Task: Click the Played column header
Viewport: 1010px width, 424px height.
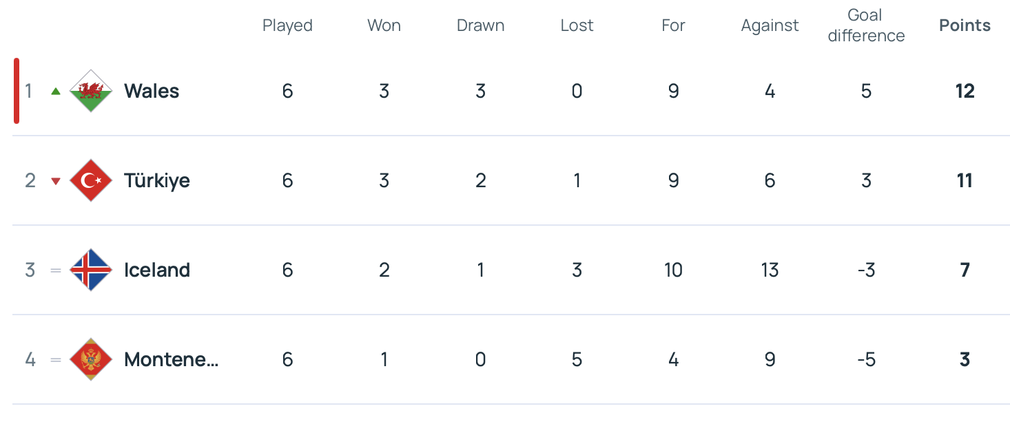Action: tap(287, 25)
